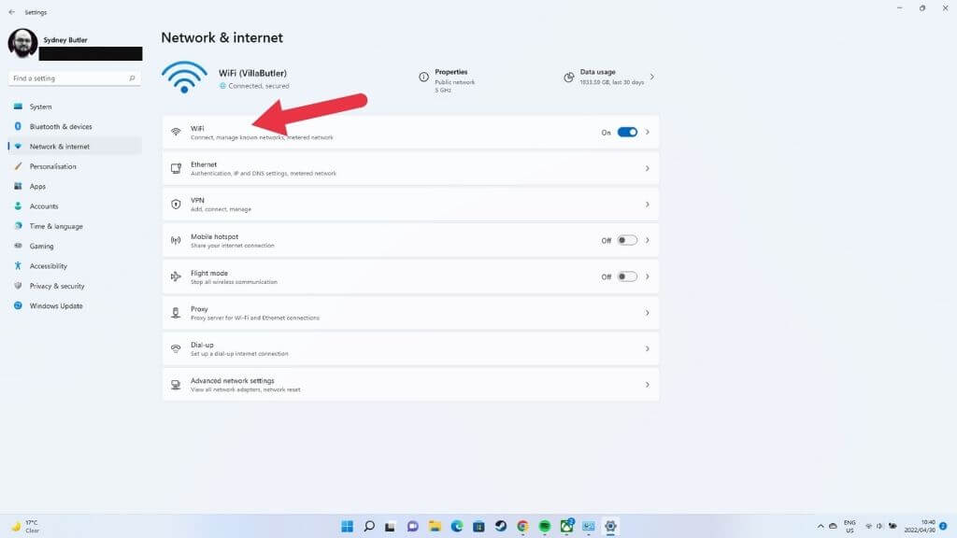
Task: Open Bluetooth & devices settings
Action: [x=75, y=126]
